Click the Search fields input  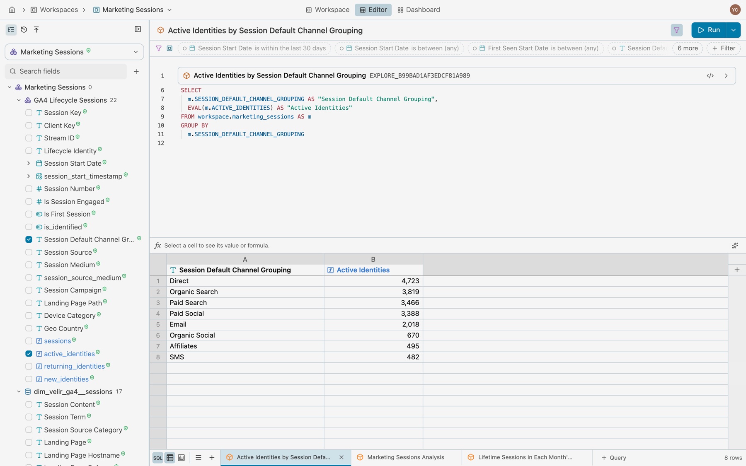coord(66,71)
